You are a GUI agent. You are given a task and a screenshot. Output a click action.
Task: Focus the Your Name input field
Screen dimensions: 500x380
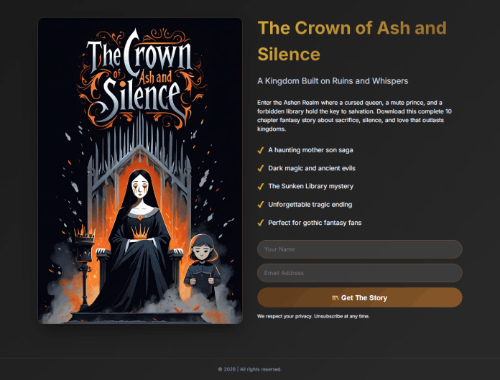point(360,249)
